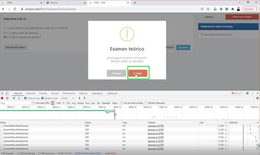Click the FINALIZAR EXAMEN button
Screen dimensions: 260x155
pyautogui.click(x=242, y=17)
